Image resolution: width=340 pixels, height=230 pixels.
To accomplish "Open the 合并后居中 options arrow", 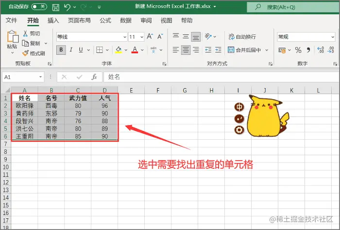I will [267, 50].
